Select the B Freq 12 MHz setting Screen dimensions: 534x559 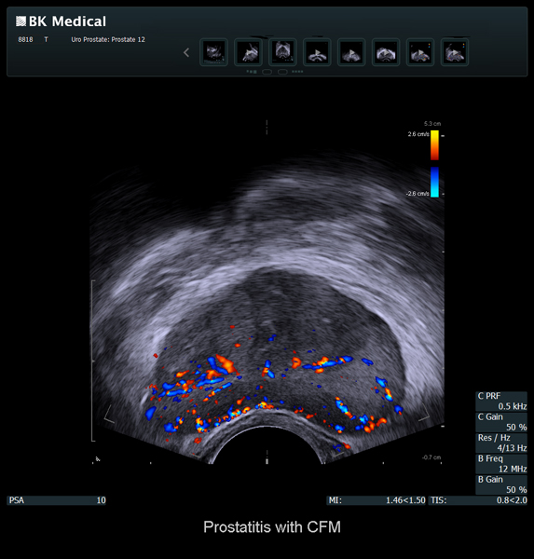pos(501,464)
